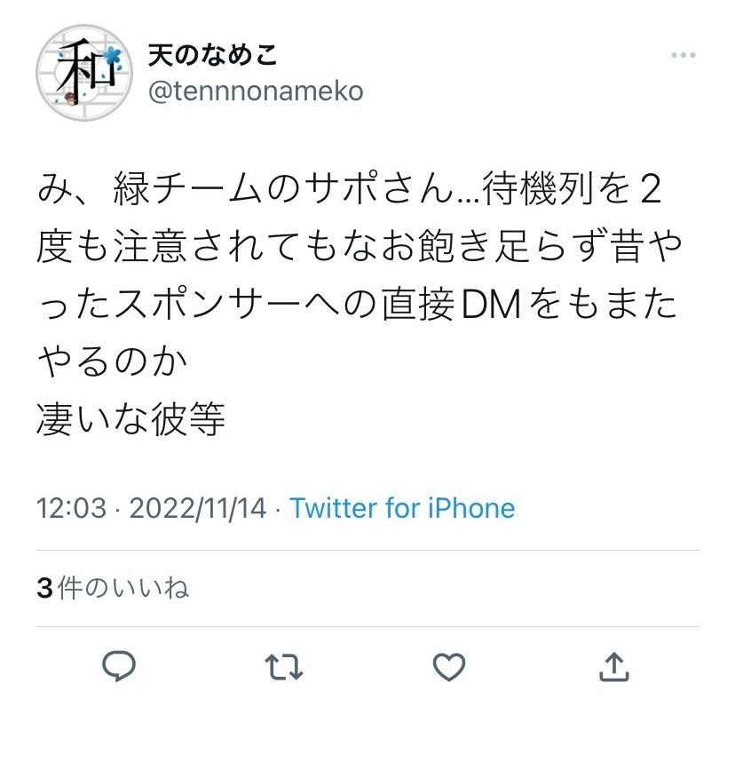The width and height of the screenshot is (735, 778).
Task: Click the 2022/11/14 post date
Action: pos(198,509)
